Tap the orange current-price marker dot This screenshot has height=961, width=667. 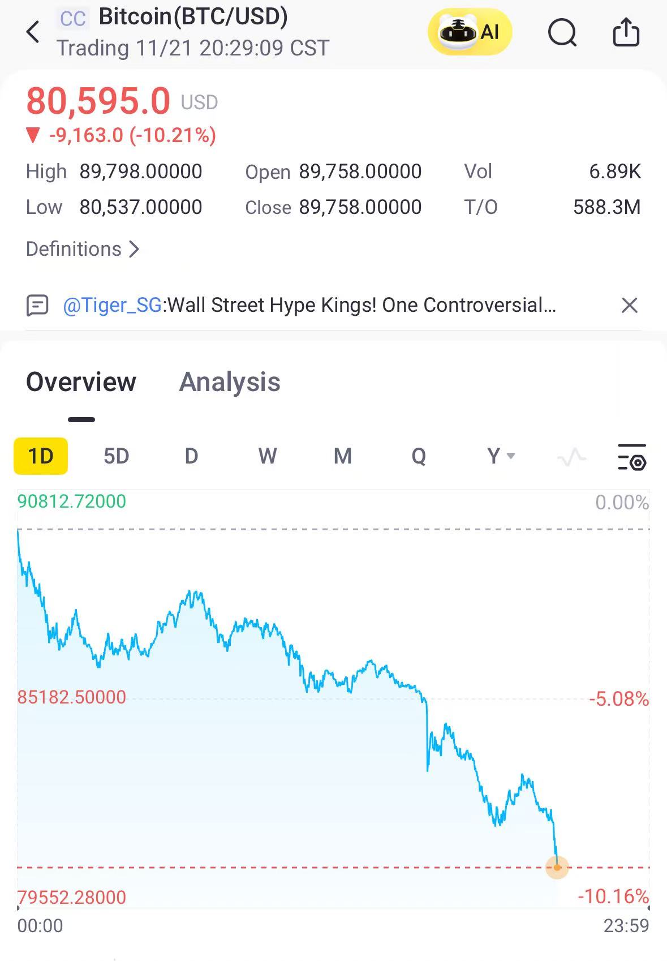tap(557, 867)
